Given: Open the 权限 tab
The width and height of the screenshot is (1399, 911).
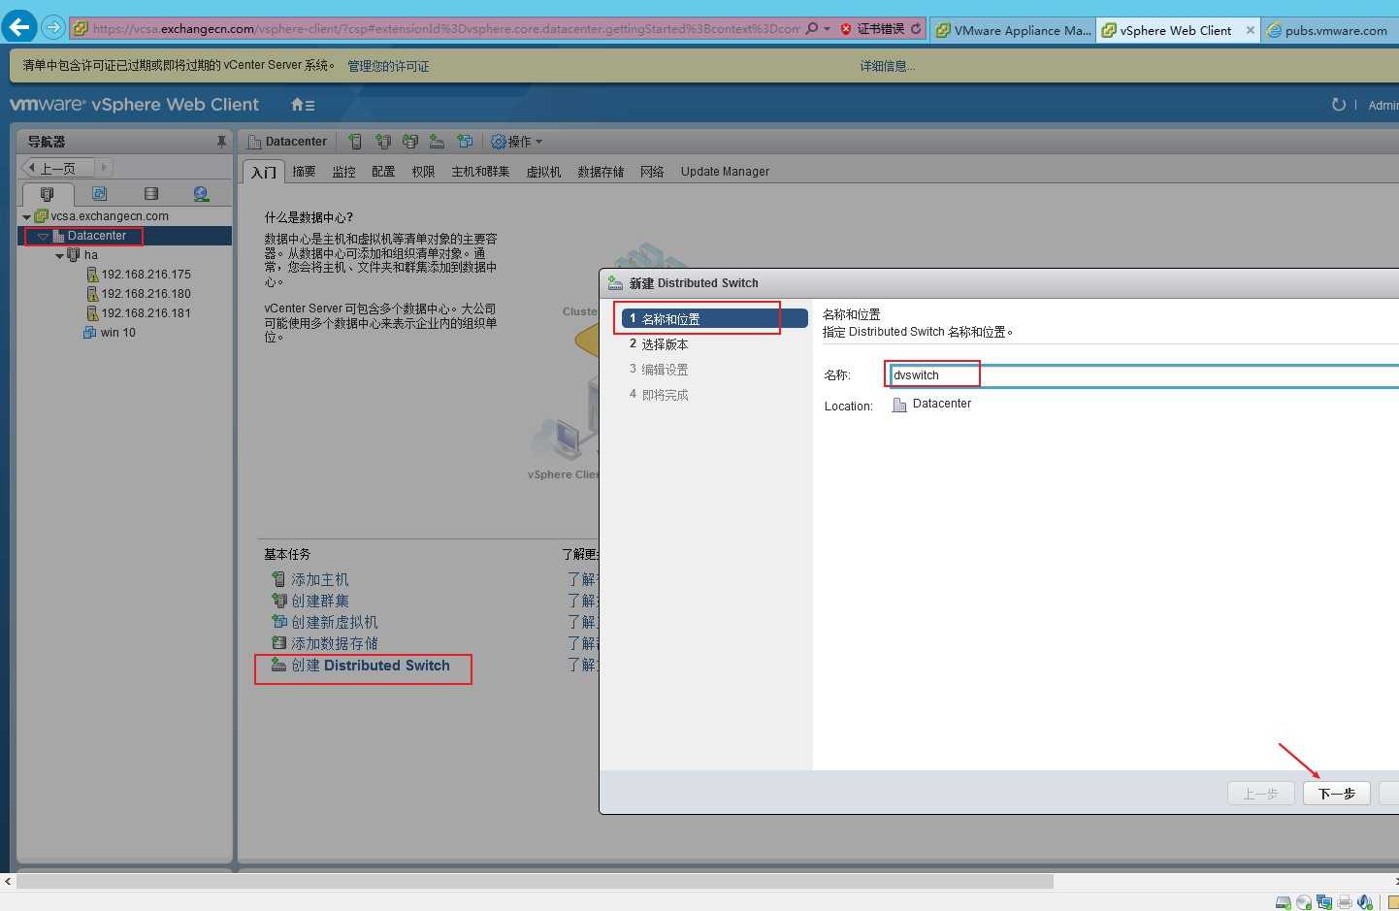Looking at the screenshot, I should pos(423,172).
